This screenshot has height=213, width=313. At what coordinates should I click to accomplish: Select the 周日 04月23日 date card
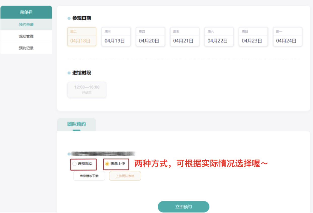click(253, 37)
